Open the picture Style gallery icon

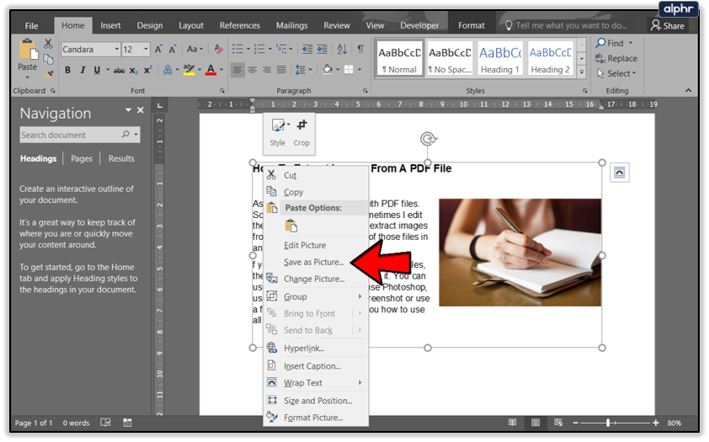pyautogui.click(x=276, y=126)
